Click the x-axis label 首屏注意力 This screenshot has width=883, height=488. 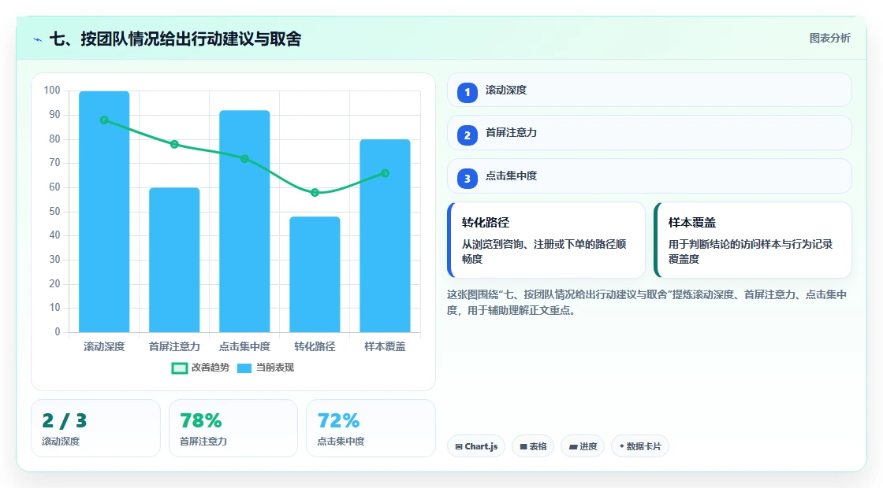tap(174, 347)
